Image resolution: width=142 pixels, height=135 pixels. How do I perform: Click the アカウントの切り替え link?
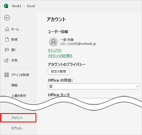(x=60, y=56)
